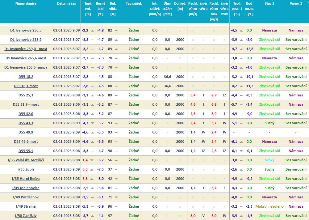
Task: Click the humidity down arrow in I/35 Zubří row
Action: pos(116,169)
